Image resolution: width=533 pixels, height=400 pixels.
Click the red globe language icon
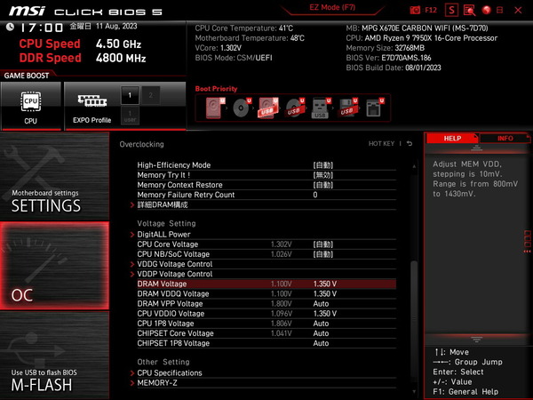pos(487,10)
